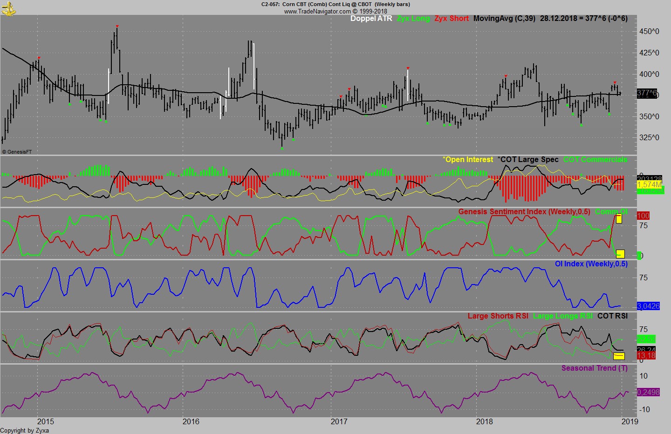Click the black 26,24 COT RSI value tag
Image resolution: width=671 pixels, height=434 pixels.
tap(646, 350)
